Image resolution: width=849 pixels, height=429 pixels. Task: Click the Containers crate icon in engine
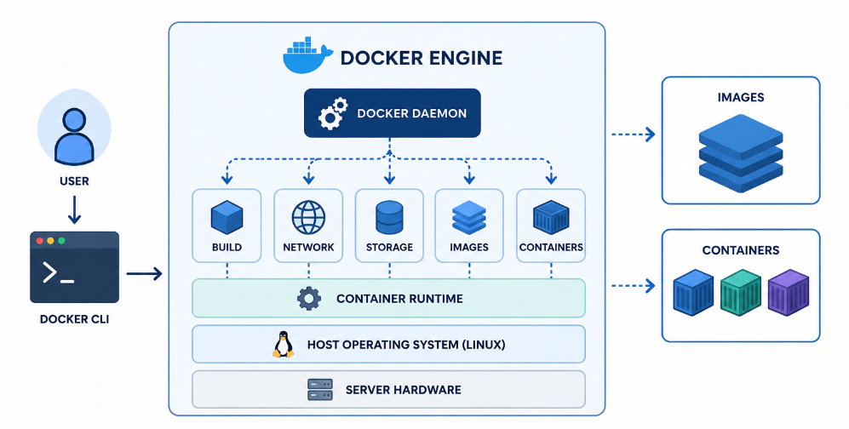(x=551, y=217)
